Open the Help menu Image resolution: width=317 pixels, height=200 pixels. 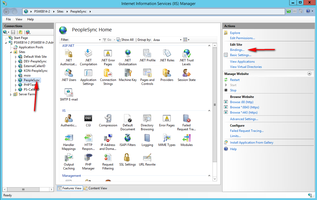[x=30, y=19]
